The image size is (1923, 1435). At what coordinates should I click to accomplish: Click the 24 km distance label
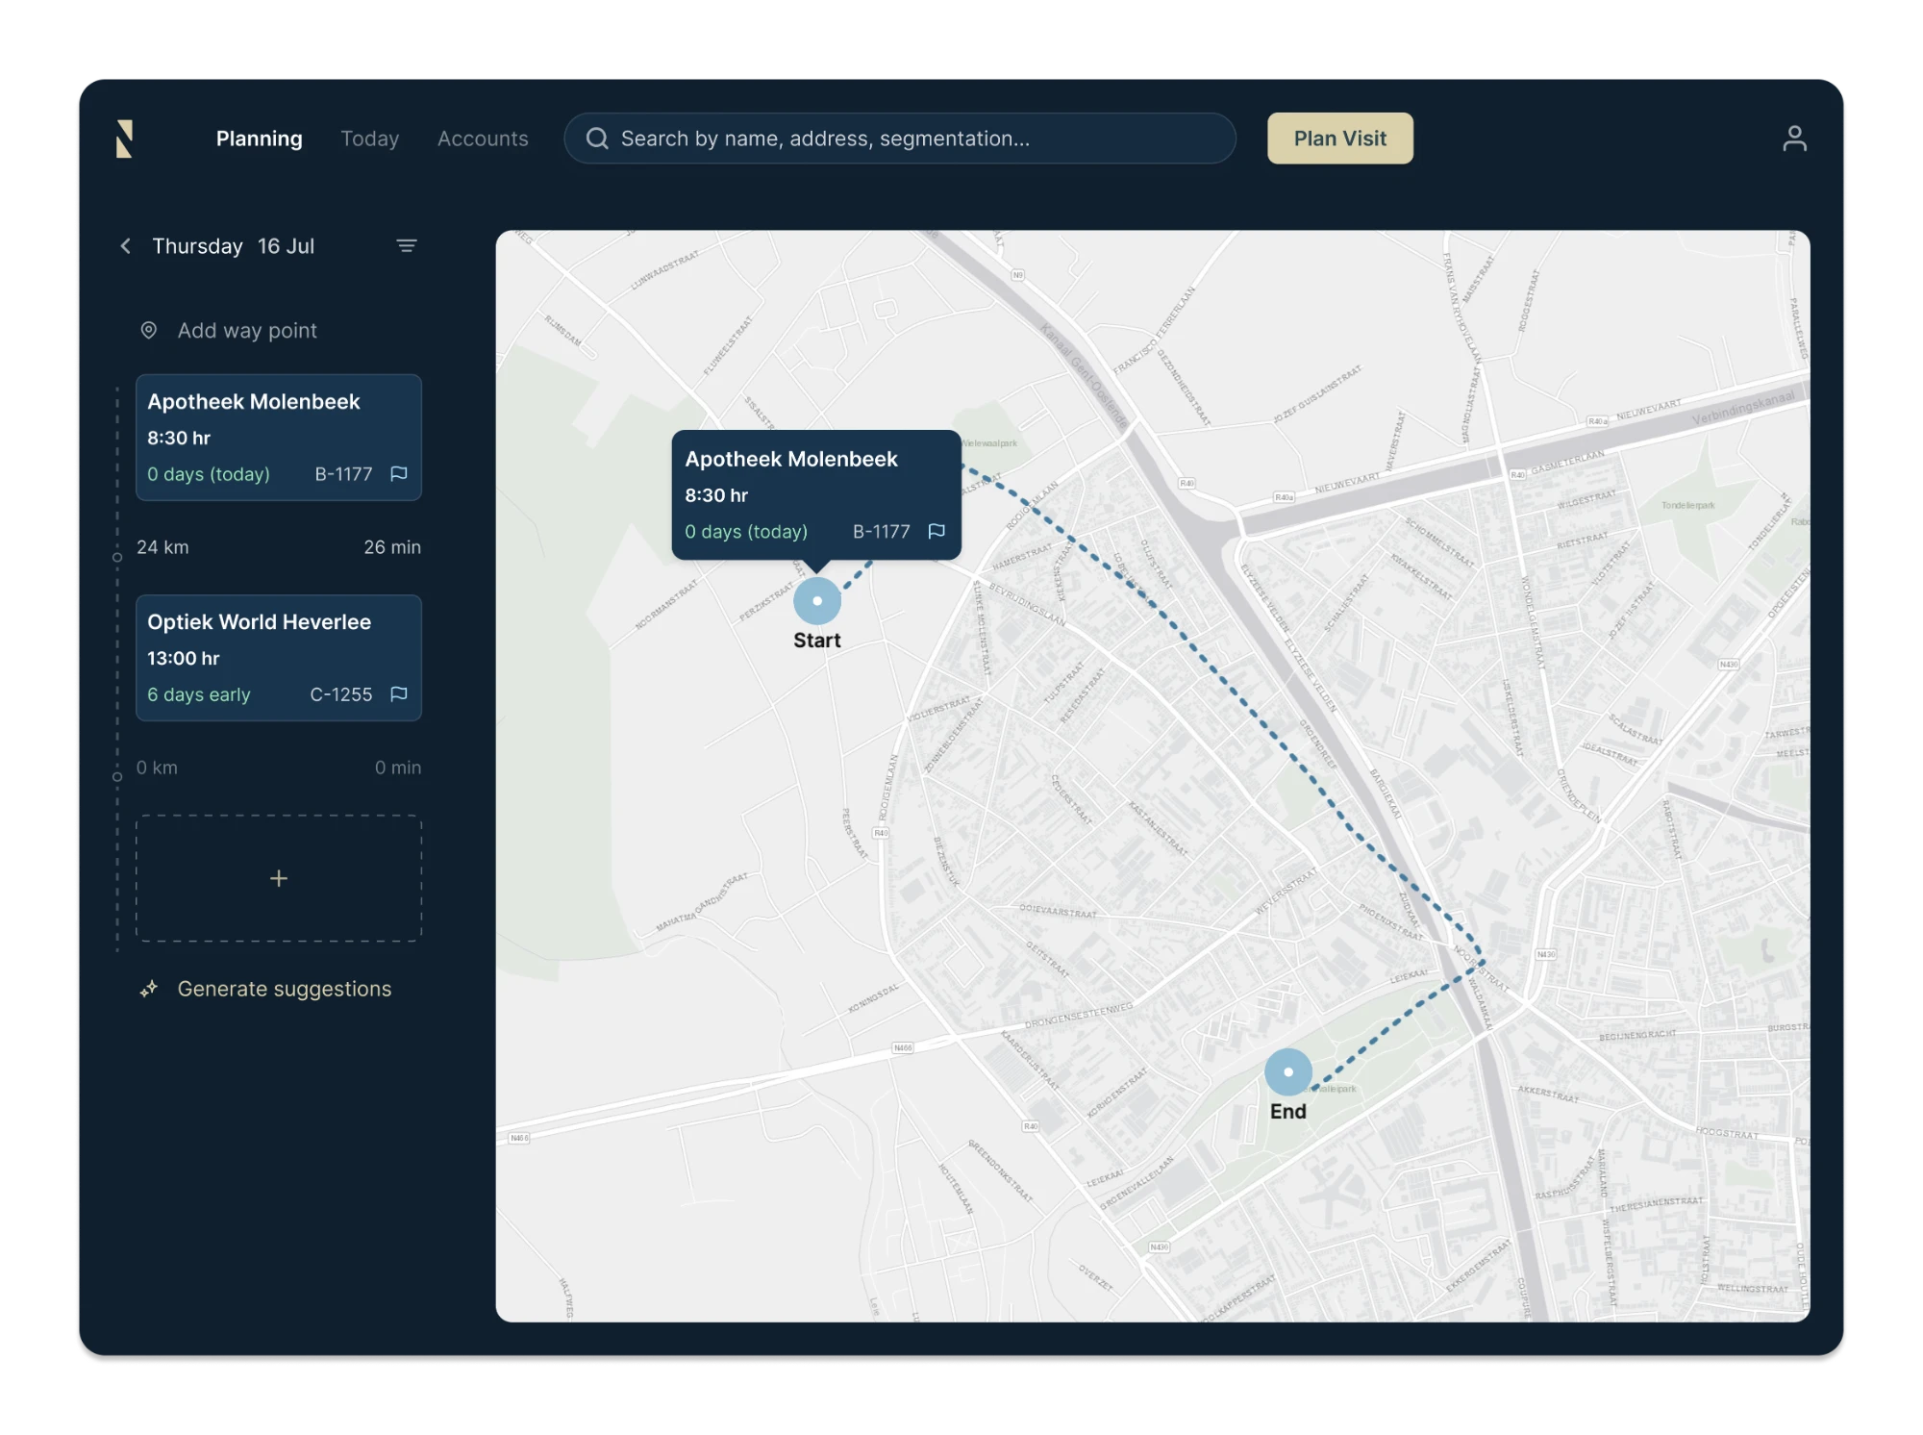click(162, 547)
